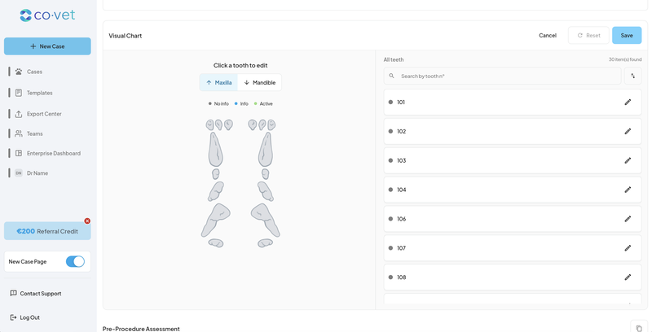Click the 'No info' legend entry
The width and height of the screenshot is (652, 332).
coord(218,104)
